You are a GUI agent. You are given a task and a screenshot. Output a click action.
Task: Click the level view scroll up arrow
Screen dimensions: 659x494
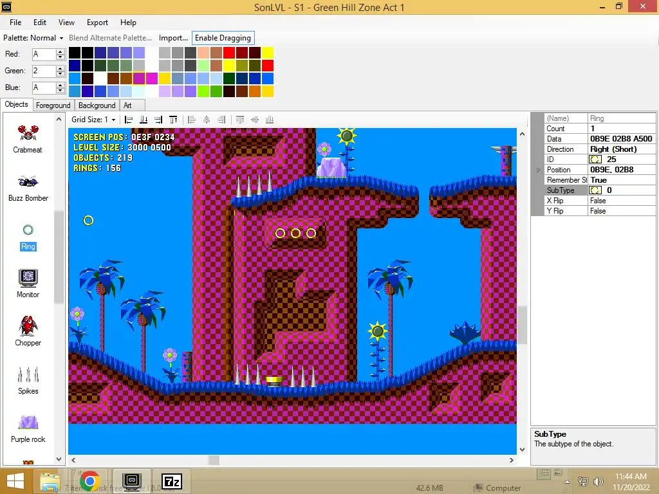pyautogui.click(x=523, y=134)
